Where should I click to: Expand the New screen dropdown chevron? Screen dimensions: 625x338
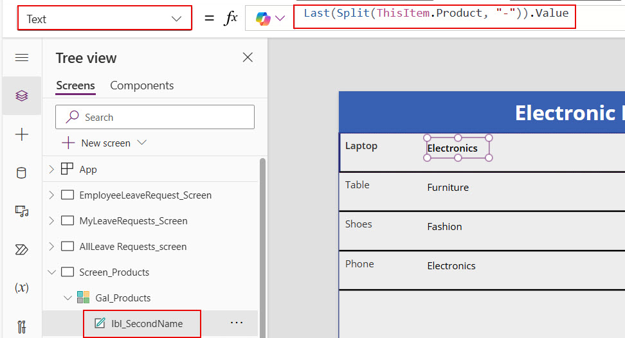(x=142, y=143)
